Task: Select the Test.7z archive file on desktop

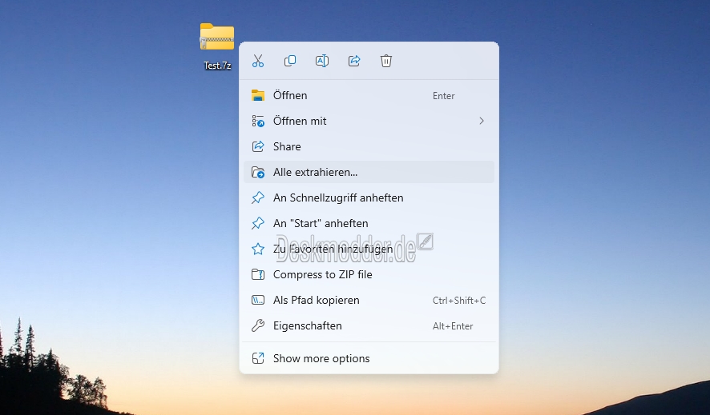Action: pyautogui.click(x=217, y=46)
